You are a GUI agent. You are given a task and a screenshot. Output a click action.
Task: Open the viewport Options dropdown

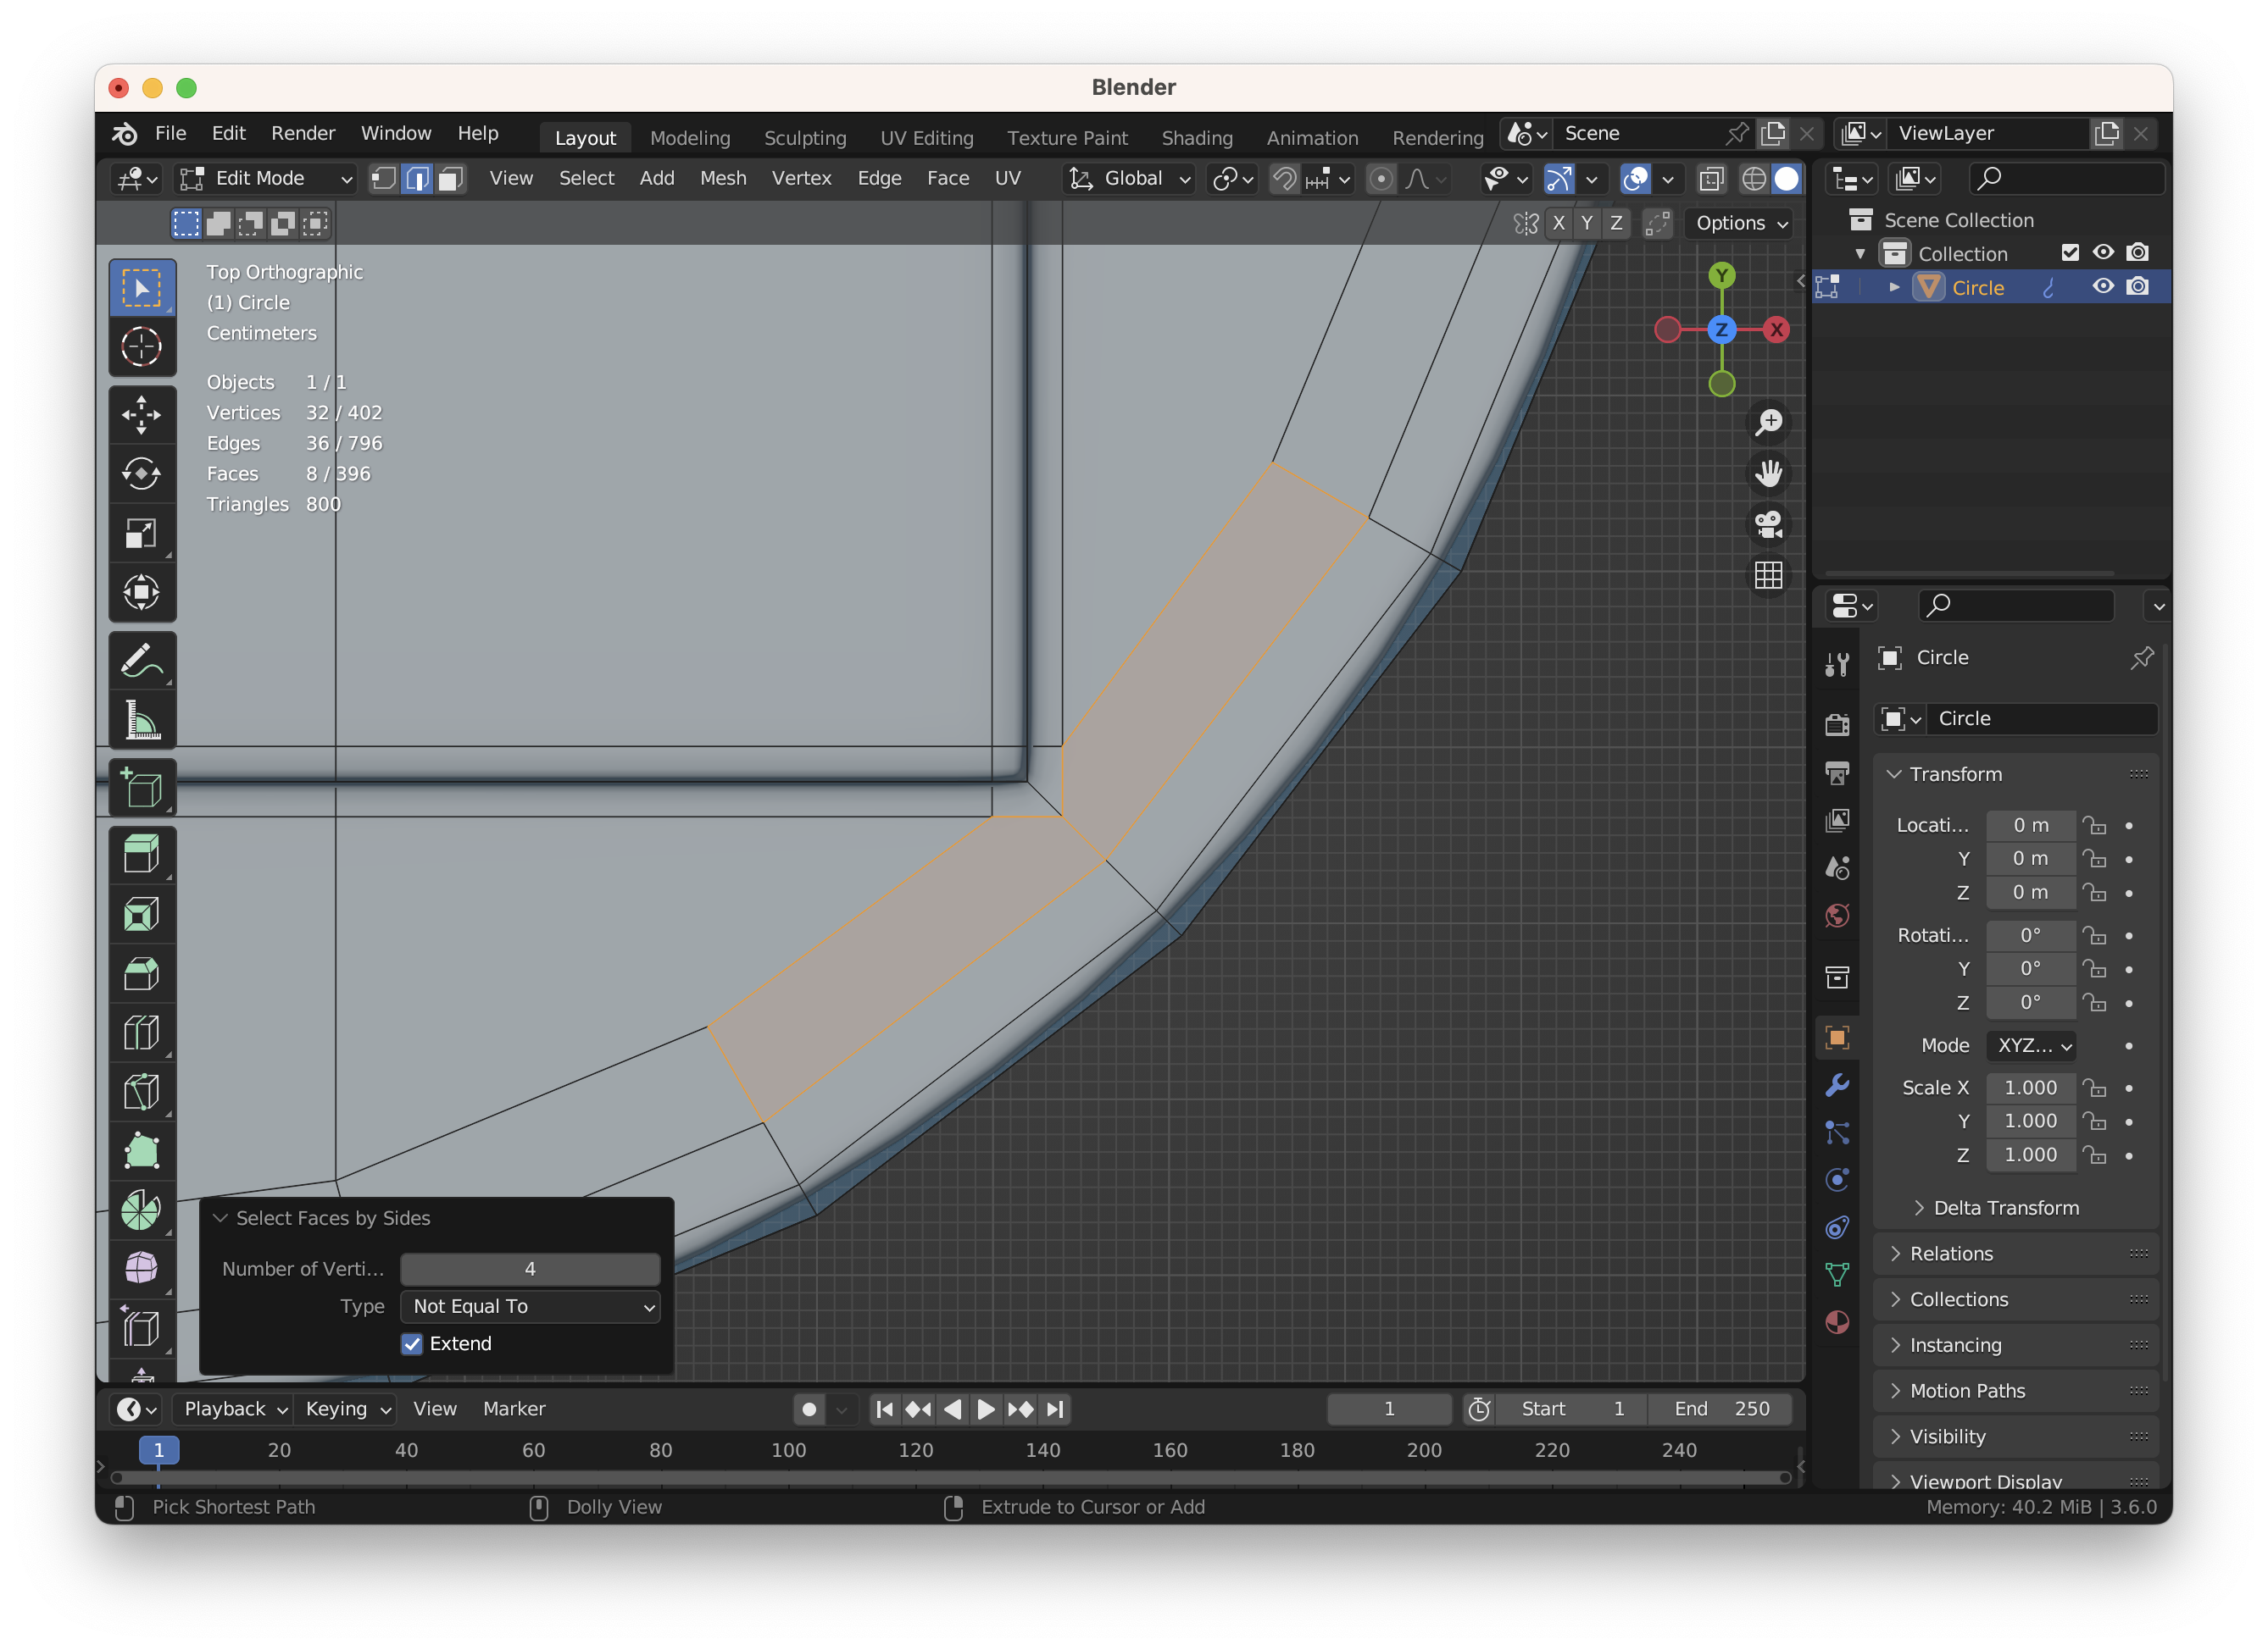coord(1741,223)
